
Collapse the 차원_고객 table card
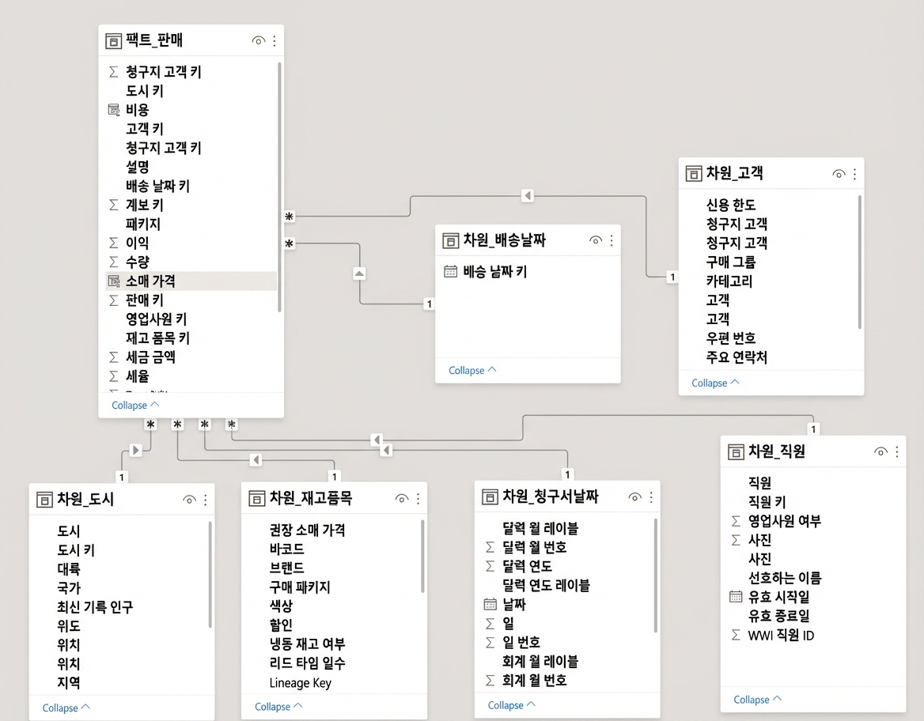pos(715,383)
